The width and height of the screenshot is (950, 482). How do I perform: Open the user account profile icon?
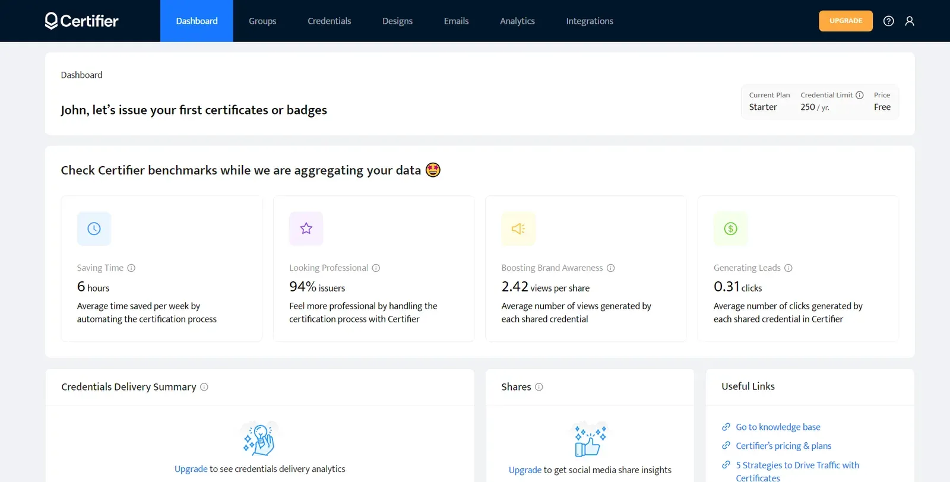[x=910, y=21]
